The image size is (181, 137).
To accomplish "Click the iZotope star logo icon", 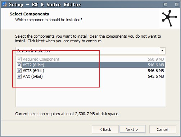I will 169,18.
